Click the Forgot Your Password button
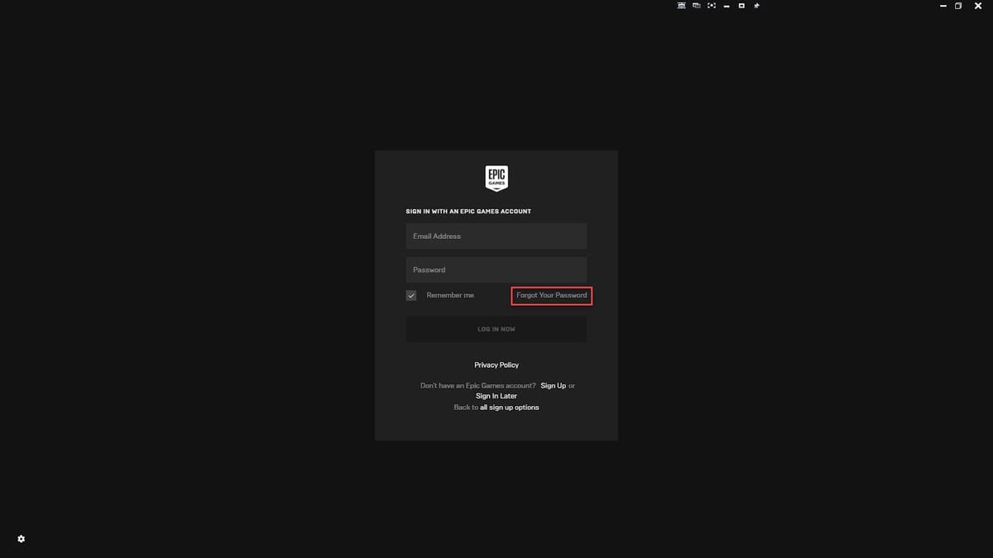 tap(551, 295)
